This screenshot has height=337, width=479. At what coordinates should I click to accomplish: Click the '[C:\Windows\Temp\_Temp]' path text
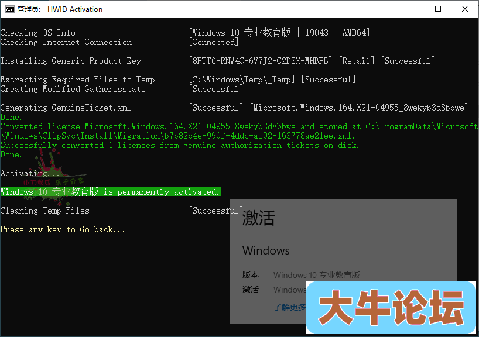242,80
